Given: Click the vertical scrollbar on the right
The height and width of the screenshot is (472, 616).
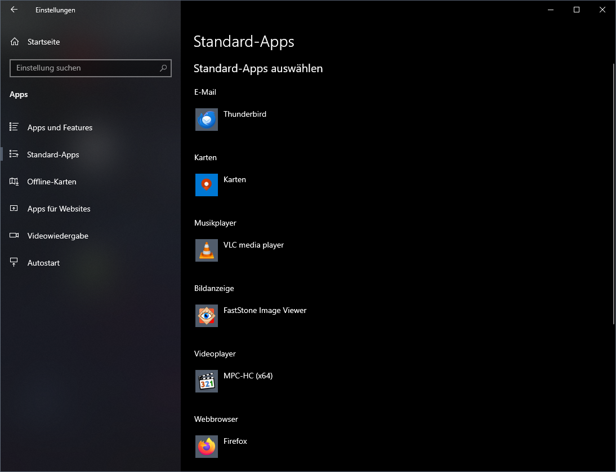Looking at the screenshot, I should [614, 194].
